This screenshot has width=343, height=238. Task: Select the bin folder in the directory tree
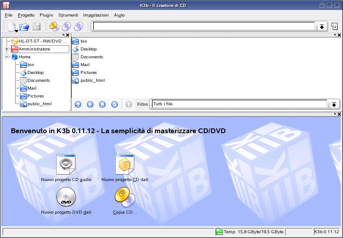coord(27,65)
